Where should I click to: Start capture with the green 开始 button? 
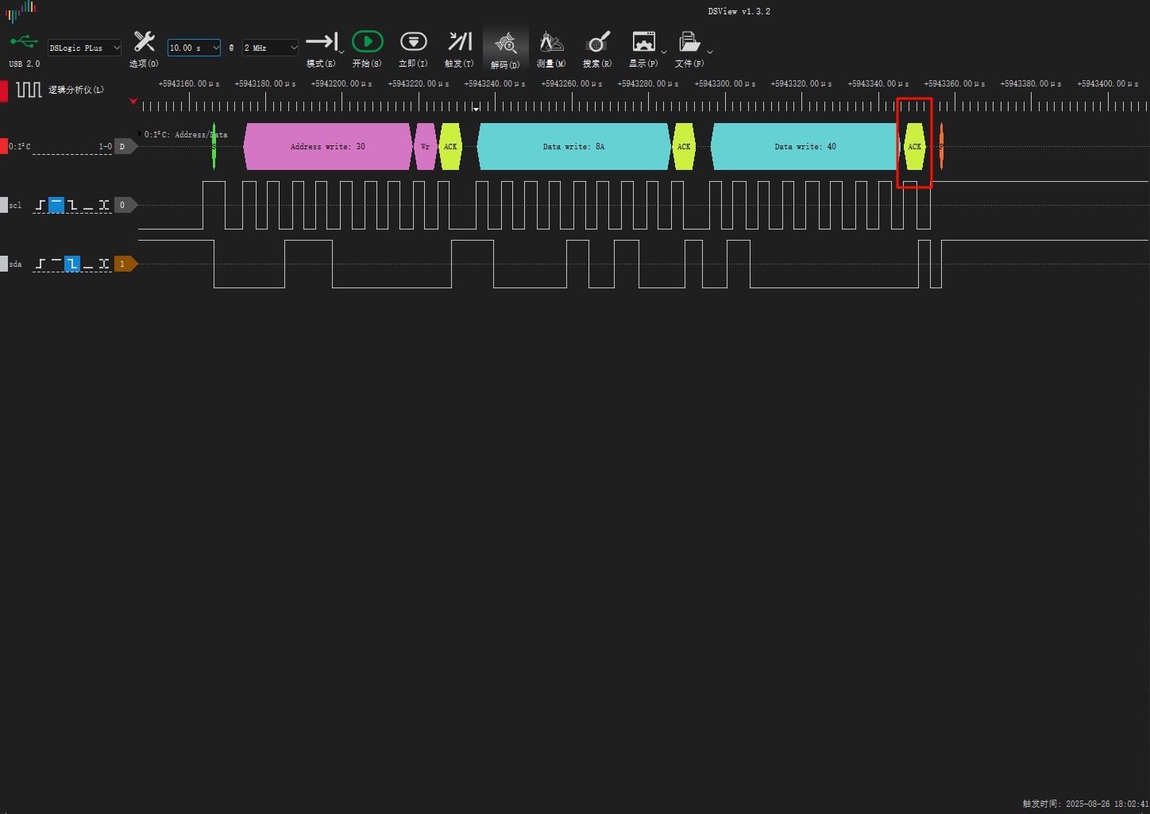367,42
